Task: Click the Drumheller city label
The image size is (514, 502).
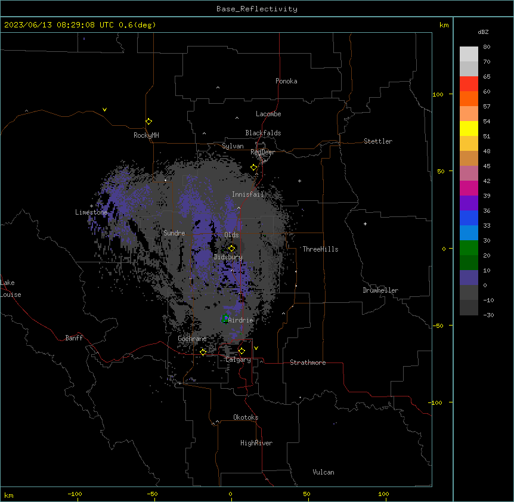Action: [x=380, y=290]
